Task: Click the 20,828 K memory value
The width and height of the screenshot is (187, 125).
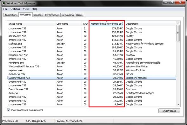Action: (118, 97)
